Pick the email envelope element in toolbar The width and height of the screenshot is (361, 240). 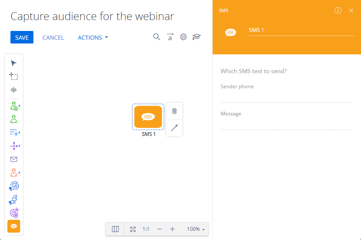point(14,159)
